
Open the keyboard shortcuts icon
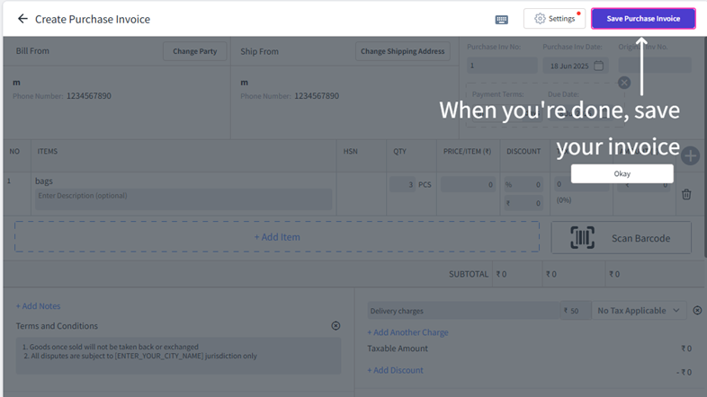[501, 20]
